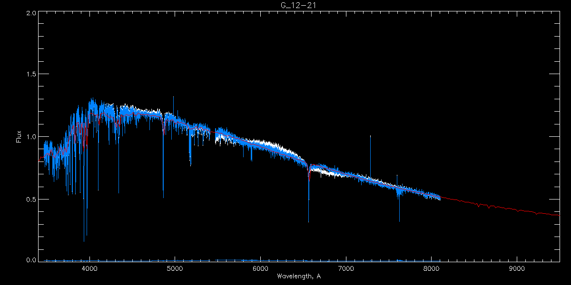The width and height of the screenshot is (571, 285).
Task: Click the emission spike near 5000
Action: coord(173,107)
